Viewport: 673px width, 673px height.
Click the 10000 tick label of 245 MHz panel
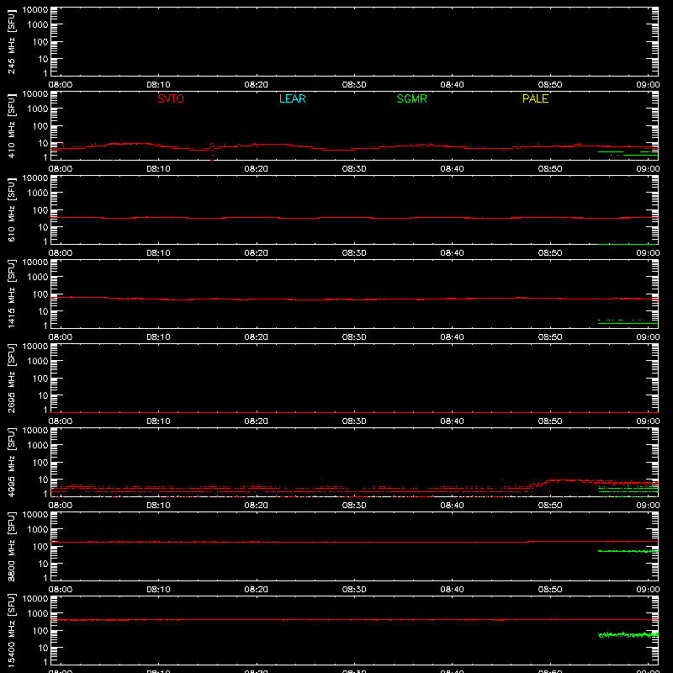(x=35, y=10)
